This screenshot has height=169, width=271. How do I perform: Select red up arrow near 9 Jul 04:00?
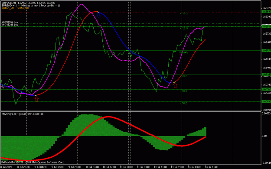(x=37, y=99)
